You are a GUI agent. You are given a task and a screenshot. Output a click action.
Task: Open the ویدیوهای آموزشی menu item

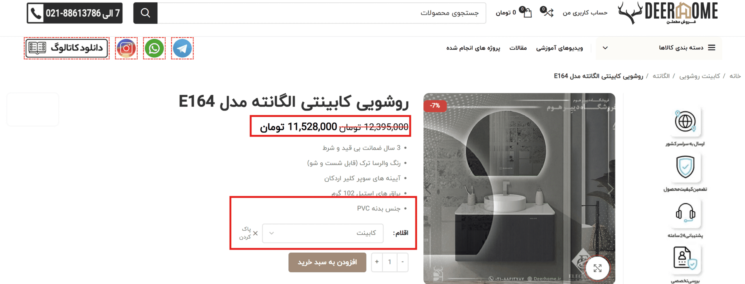click(x=559, y=48)
